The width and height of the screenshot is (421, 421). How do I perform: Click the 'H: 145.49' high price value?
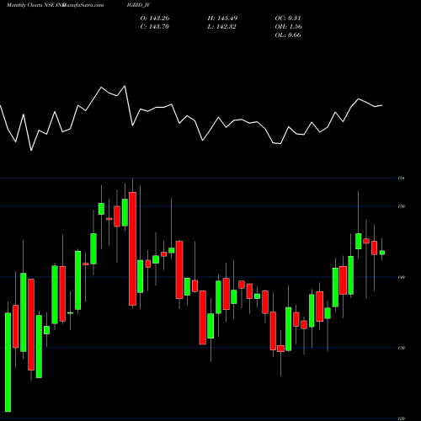coord(222,19)
